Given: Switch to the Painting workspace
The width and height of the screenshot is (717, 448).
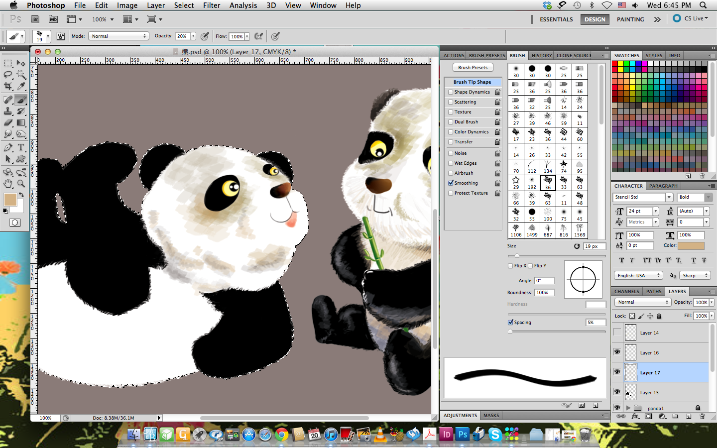Looking at the screenshot, I should coord(630,19).
